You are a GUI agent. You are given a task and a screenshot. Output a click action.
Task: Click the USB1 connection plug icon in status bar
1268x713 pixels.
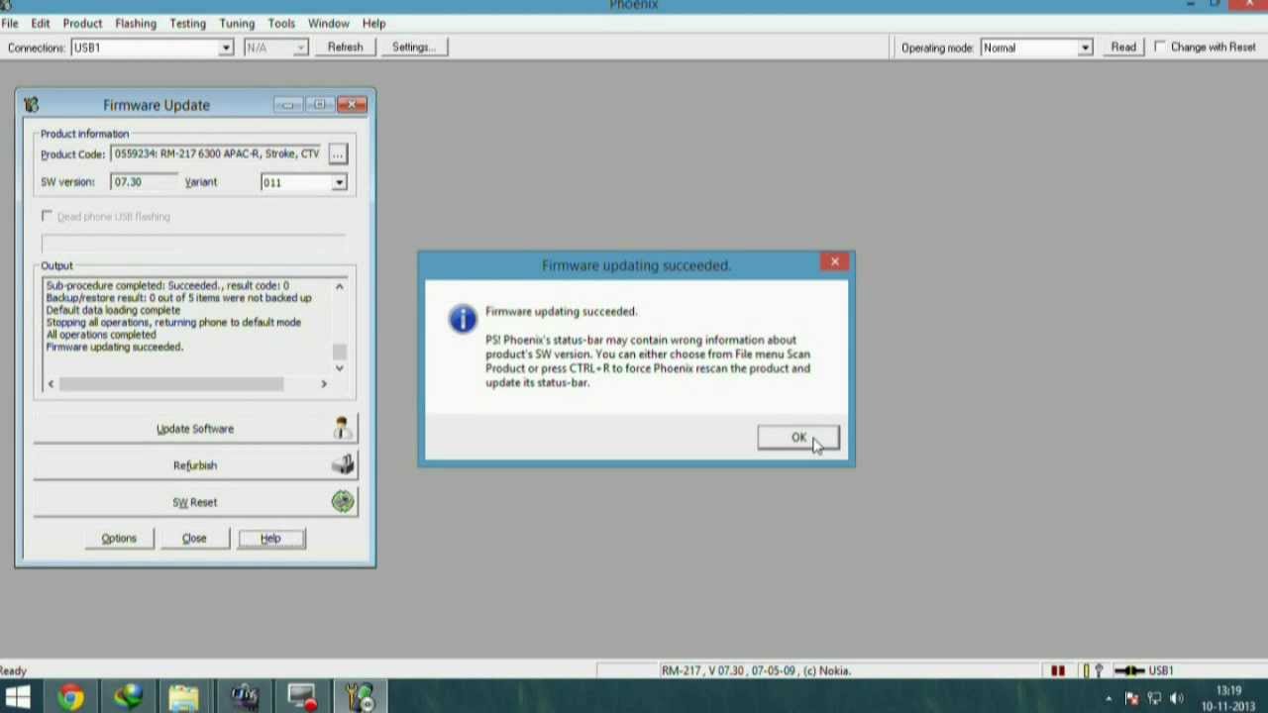(x=1128, y=670)
